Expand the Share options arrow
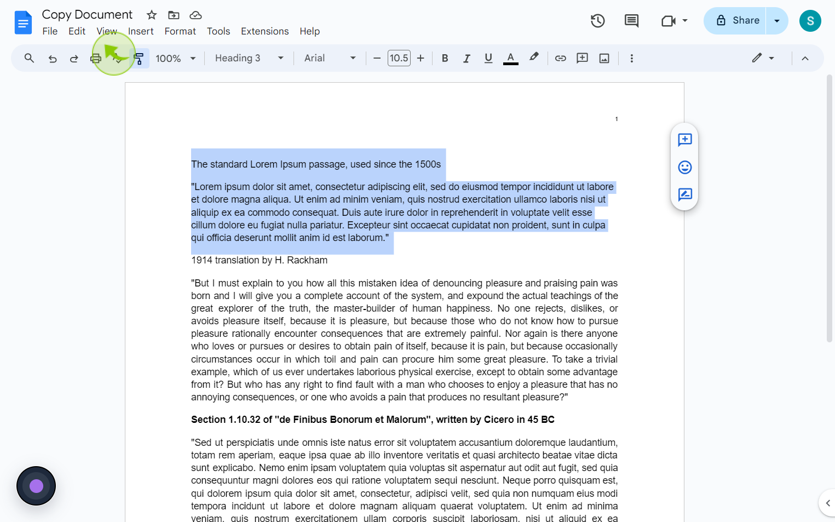Screen dimensions: 835x522 click(777, 21)
